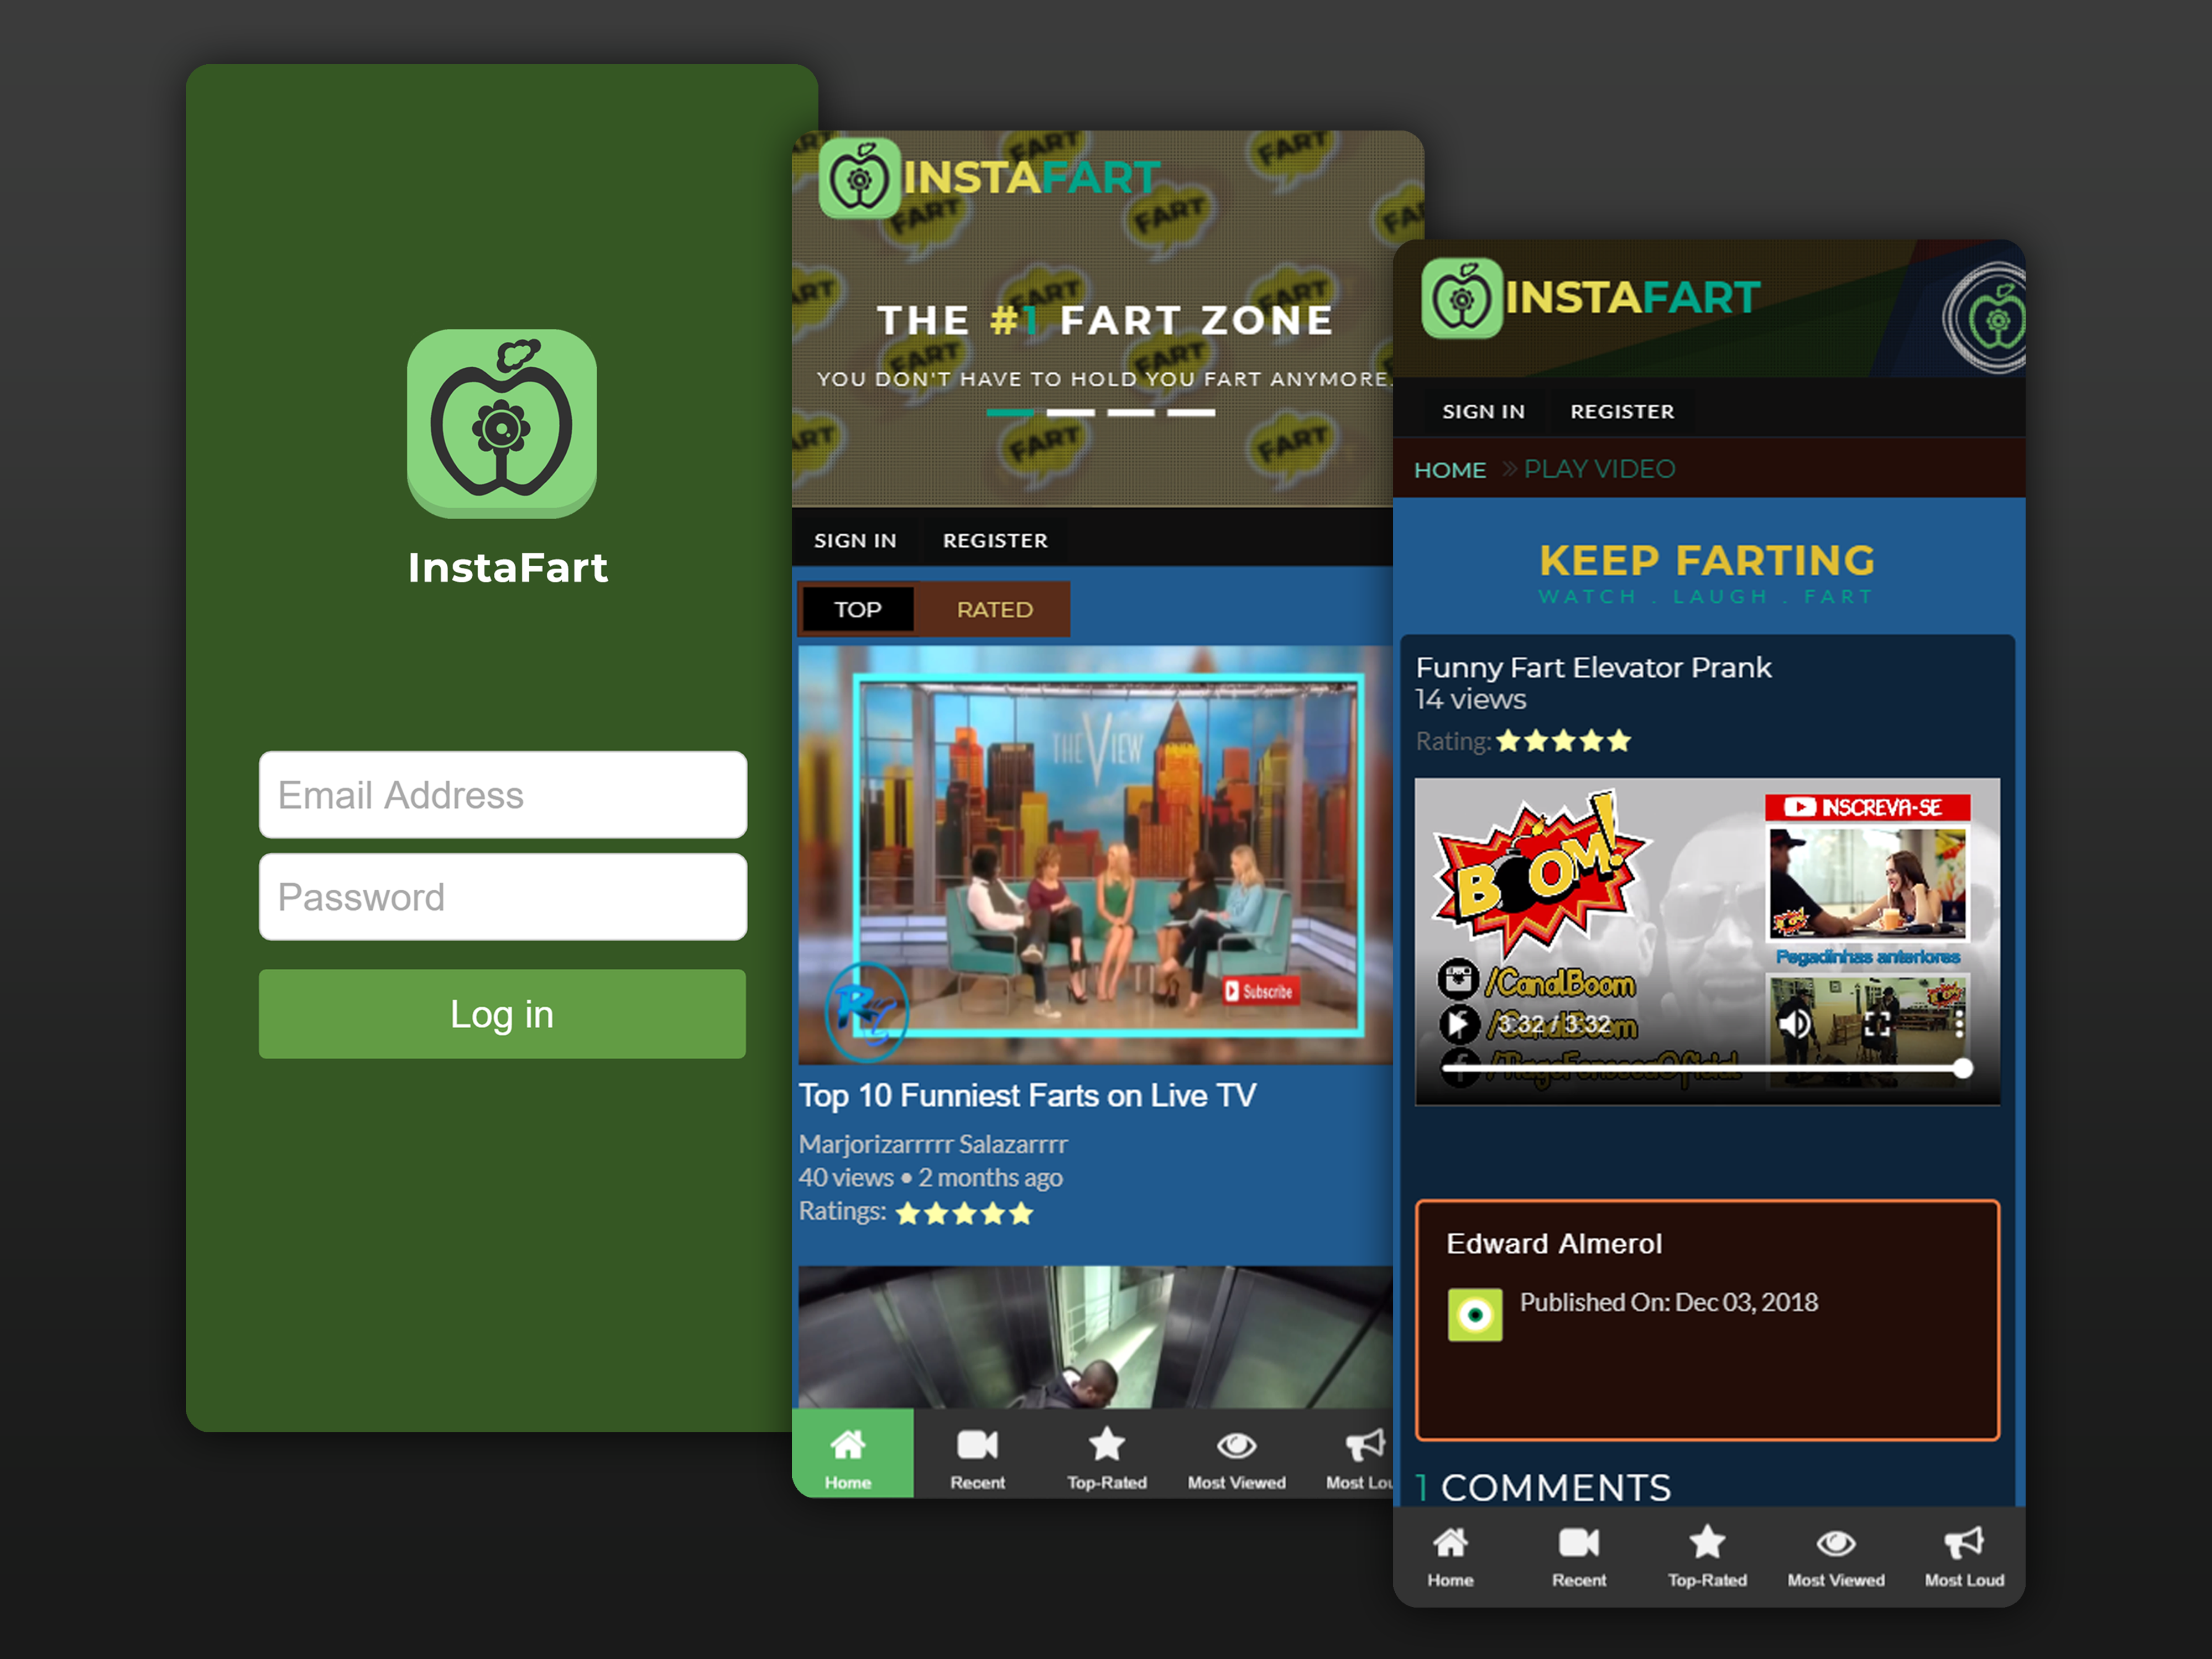The width and height of the screenshot is (2212, 1659).
Task: Select the RATED tab
Action: coord(994,609)
